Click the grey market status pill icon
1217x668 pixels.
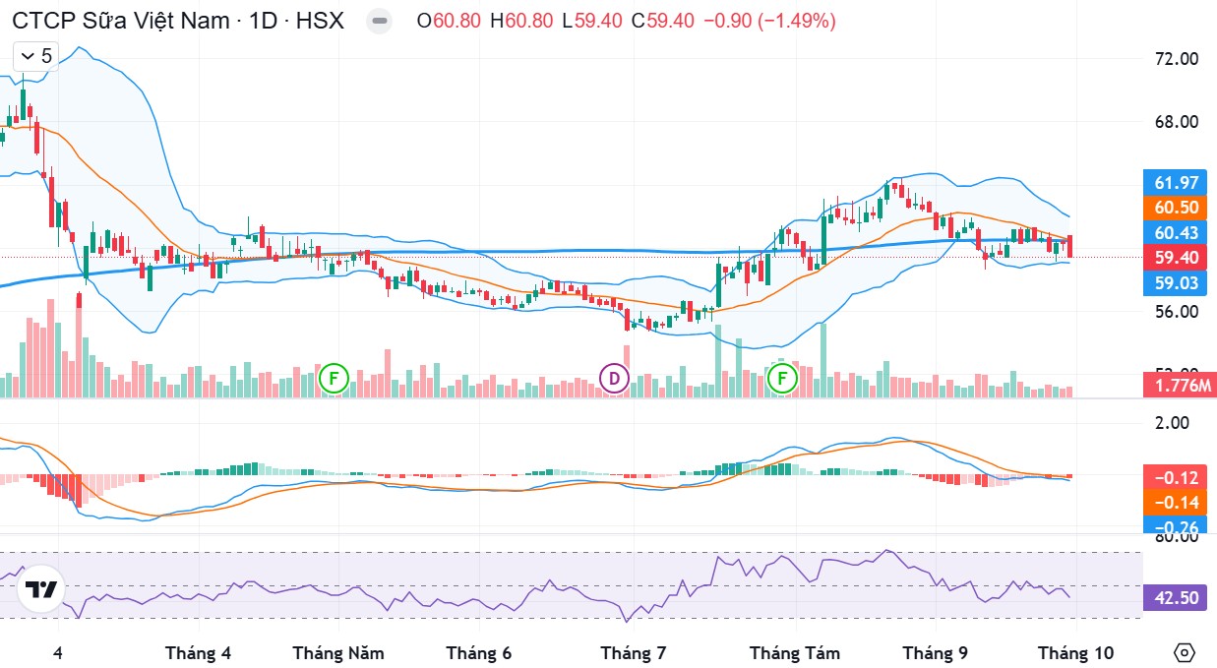379,21
